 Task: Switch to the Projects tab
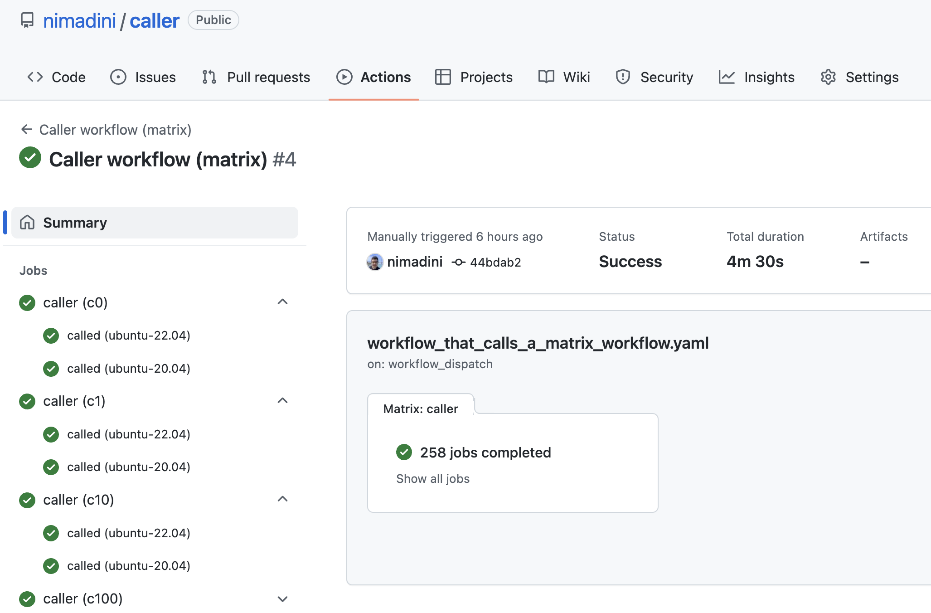coord(474,77)
